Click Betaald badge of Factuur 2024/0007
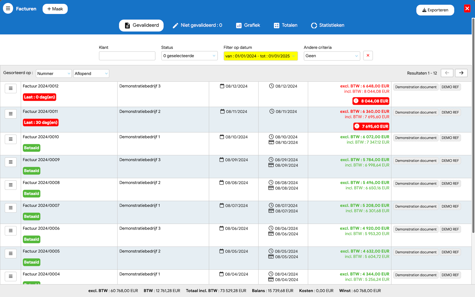The height and width of the screenshot is (297, 475). [31, 217]
